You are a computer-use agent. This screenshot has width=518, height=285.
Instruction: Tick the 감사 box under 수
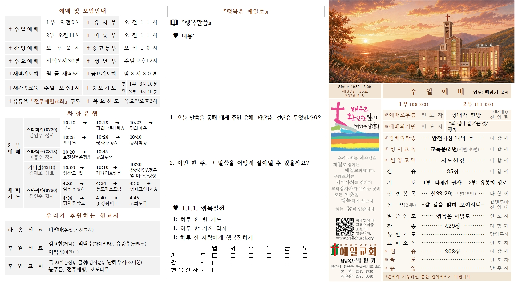251,263
